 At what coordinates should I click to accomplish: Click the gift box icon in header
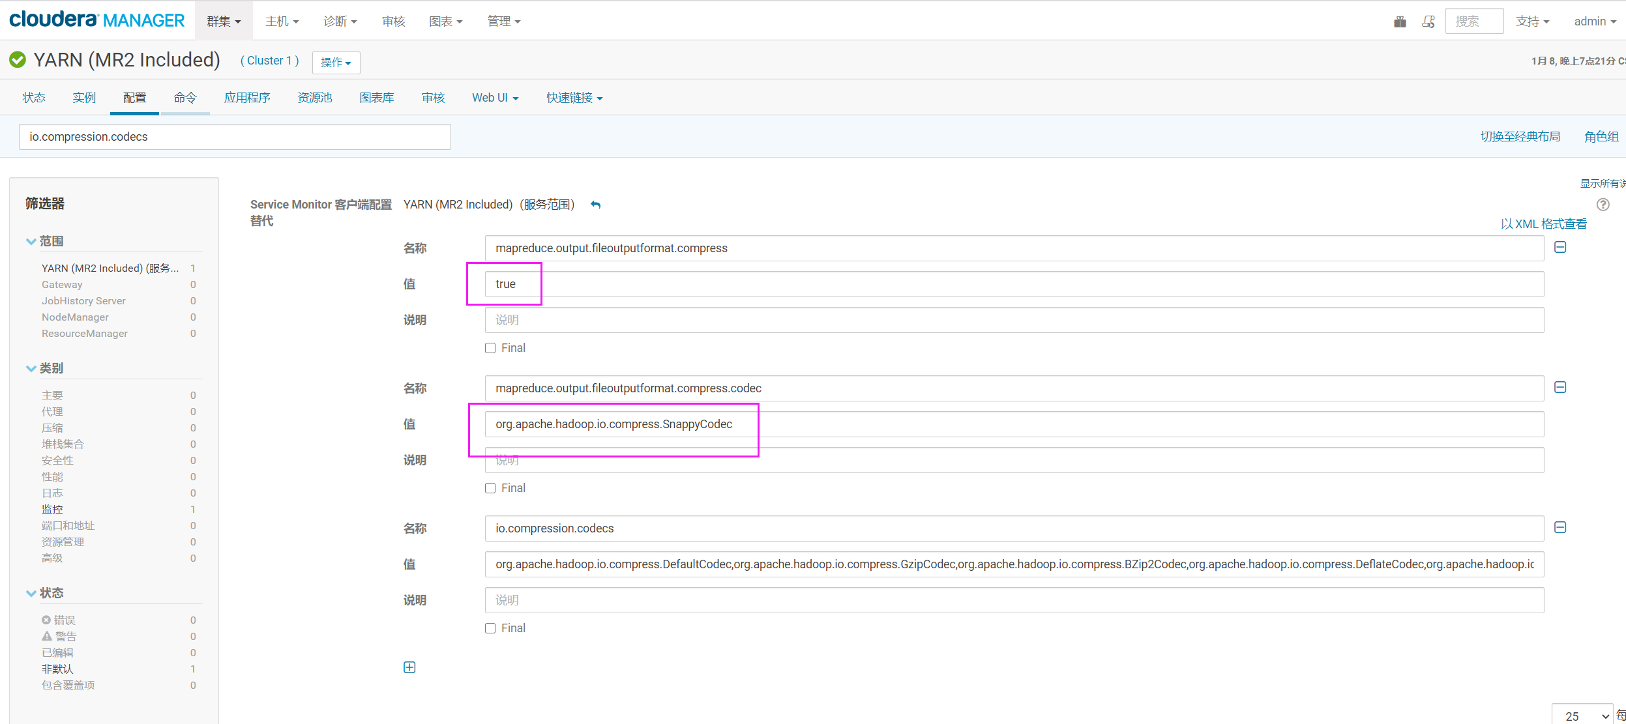click(x=1400, y=22)
